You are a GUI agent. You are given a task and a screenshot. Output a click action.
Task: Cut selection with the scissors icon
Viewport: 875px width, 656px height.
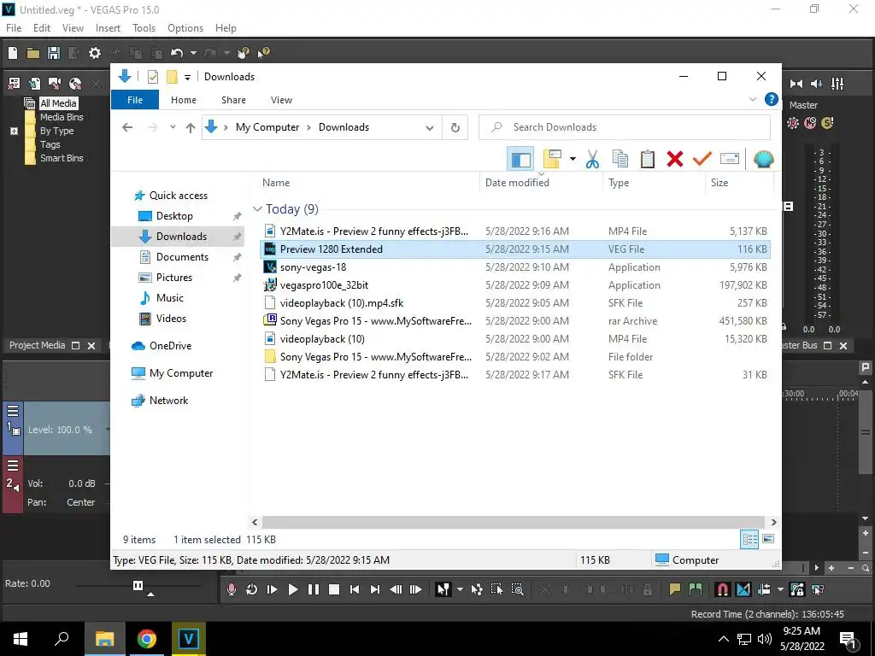click(592, 159)
